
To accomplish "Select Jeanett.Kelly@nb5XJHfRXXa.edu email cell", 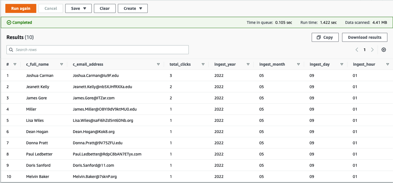I will coord(102,87).
